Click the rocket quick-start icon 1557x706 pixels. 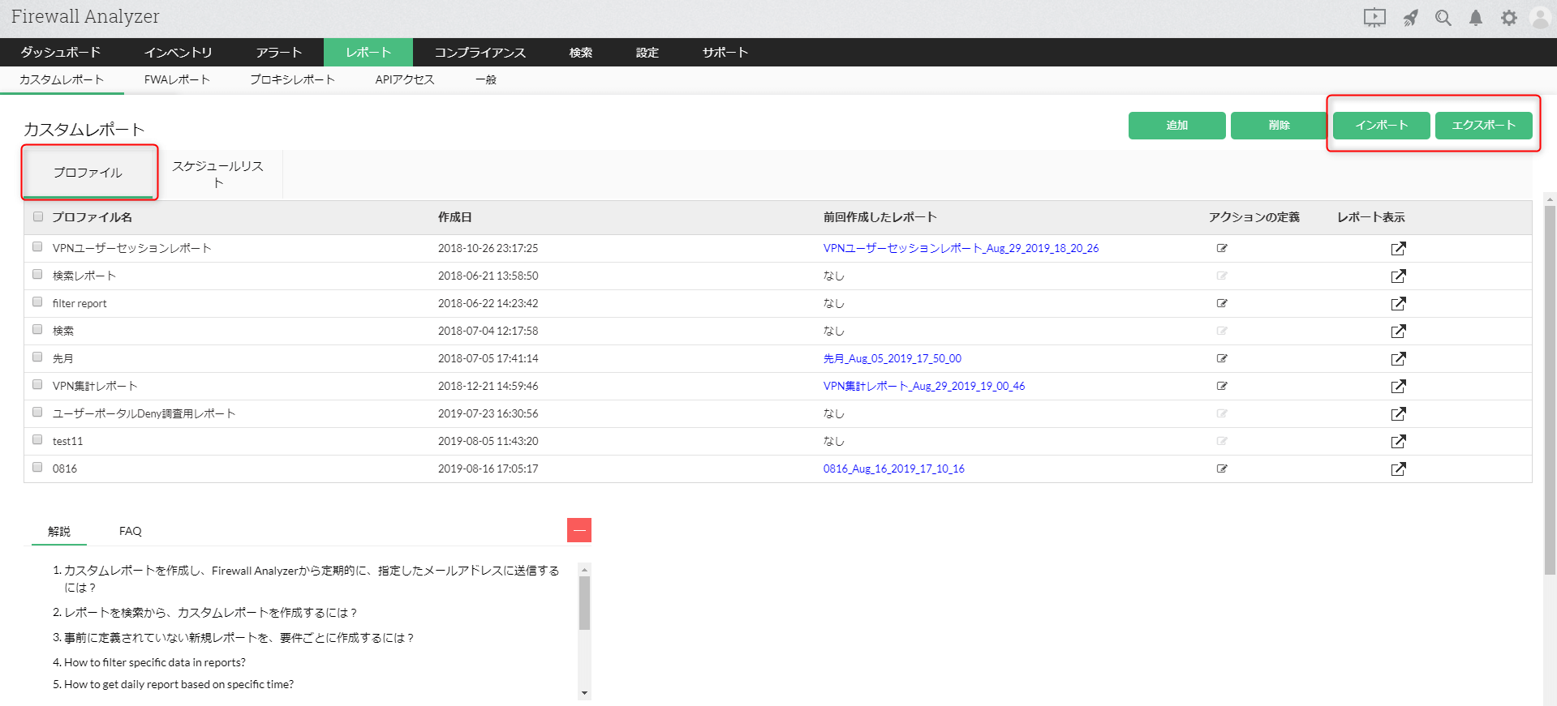1411,18
